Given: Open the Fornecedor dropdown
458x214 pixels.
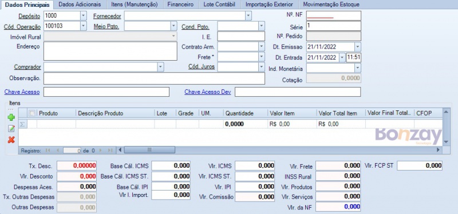Looking at the screenshot, I should point(248,15).
